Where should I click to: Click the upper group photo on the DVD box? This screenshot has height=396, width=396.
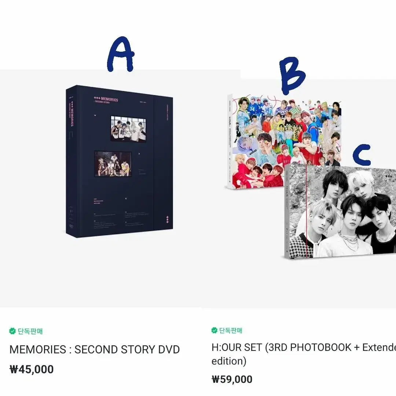point(128,129)
